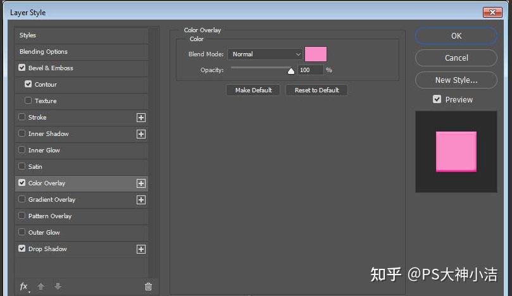Enable the Gradient Overlay checkbox
The width and height of the screenshot is (512, 296).
[x=22, y=199]
